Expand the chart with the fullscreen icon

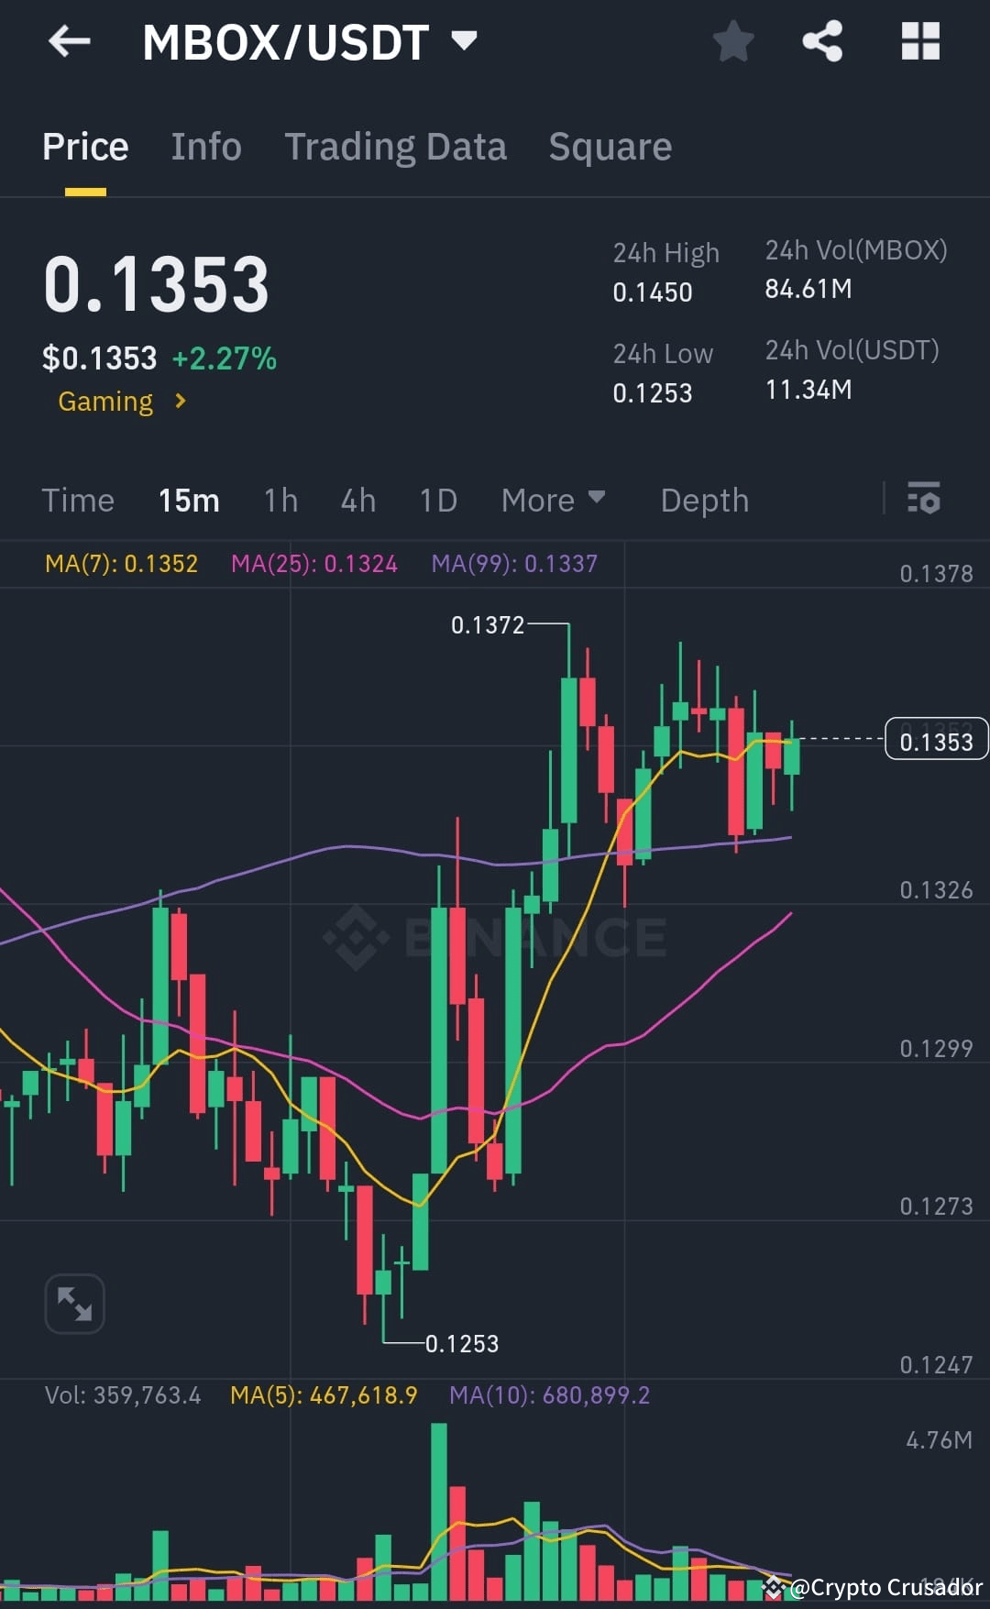pyautogui.click(x=74, y=1303)
